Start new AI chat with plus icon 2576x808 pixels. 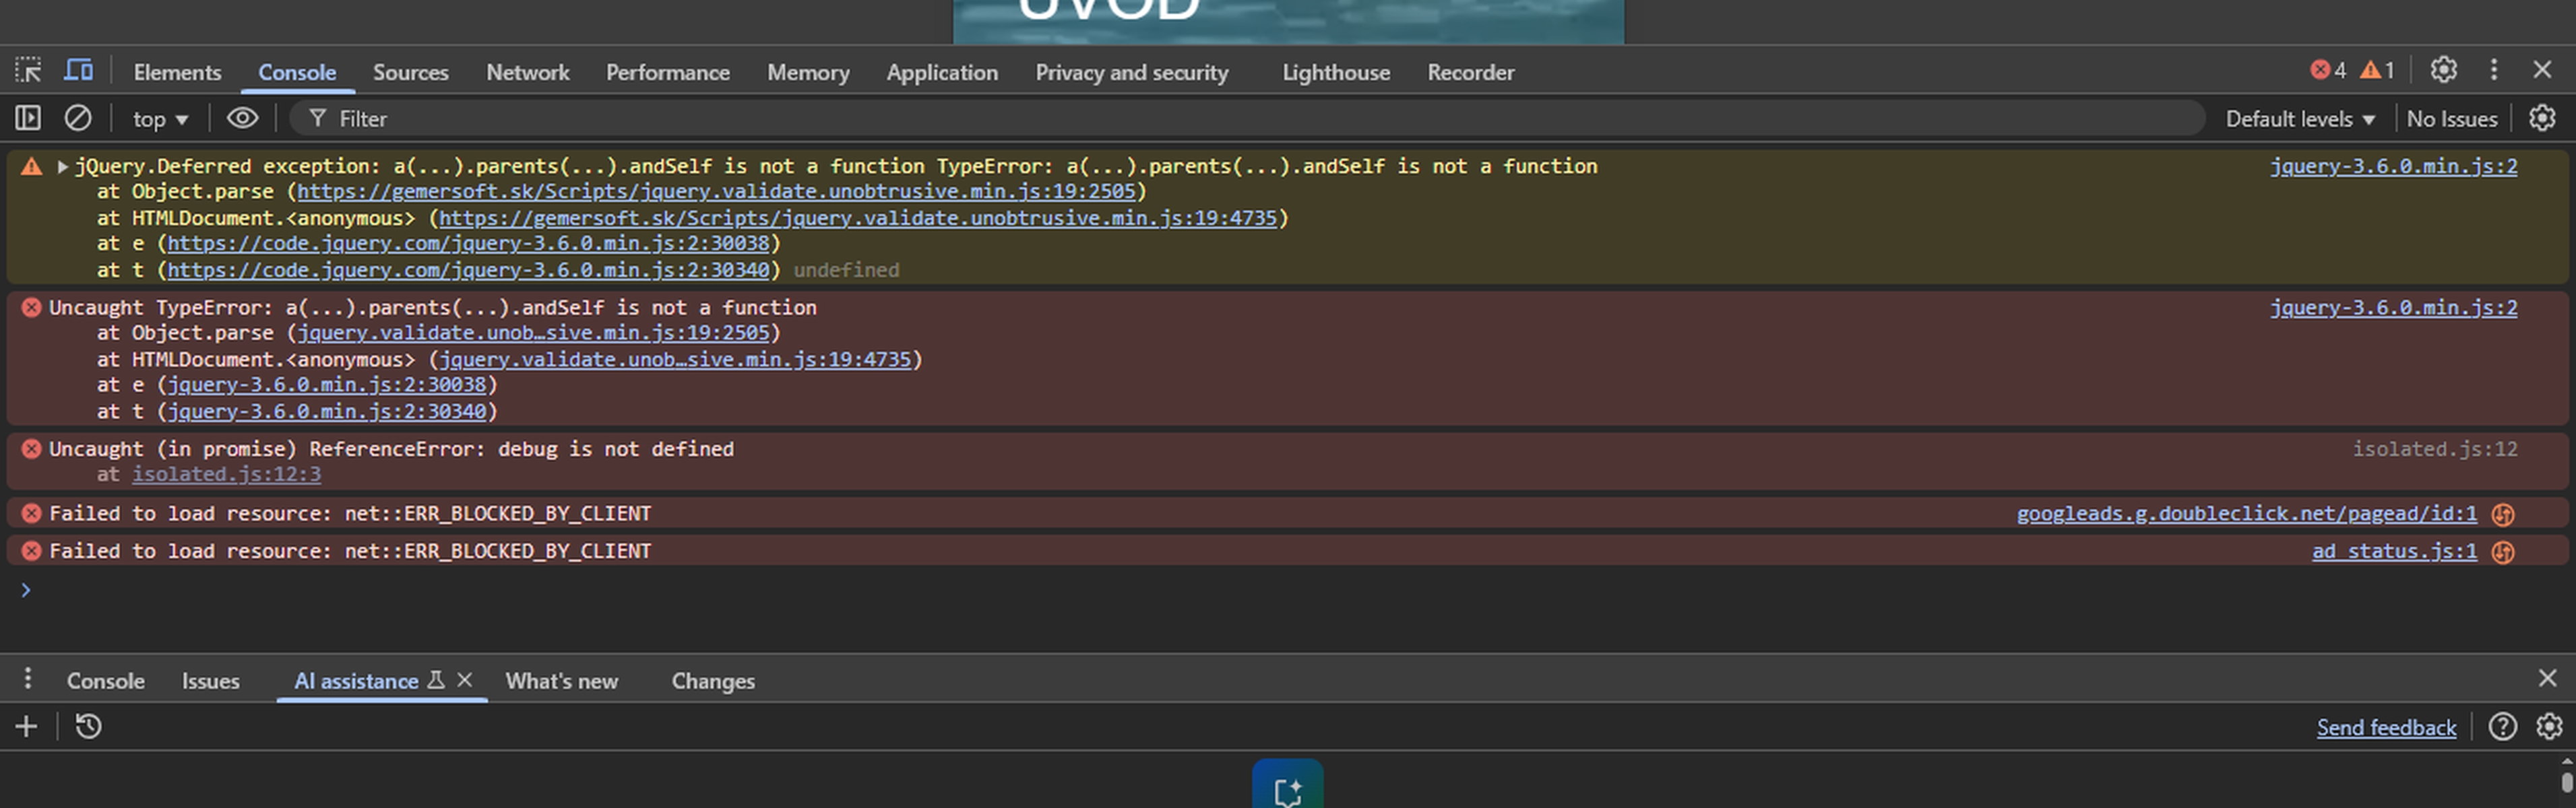tap(27, 726)
